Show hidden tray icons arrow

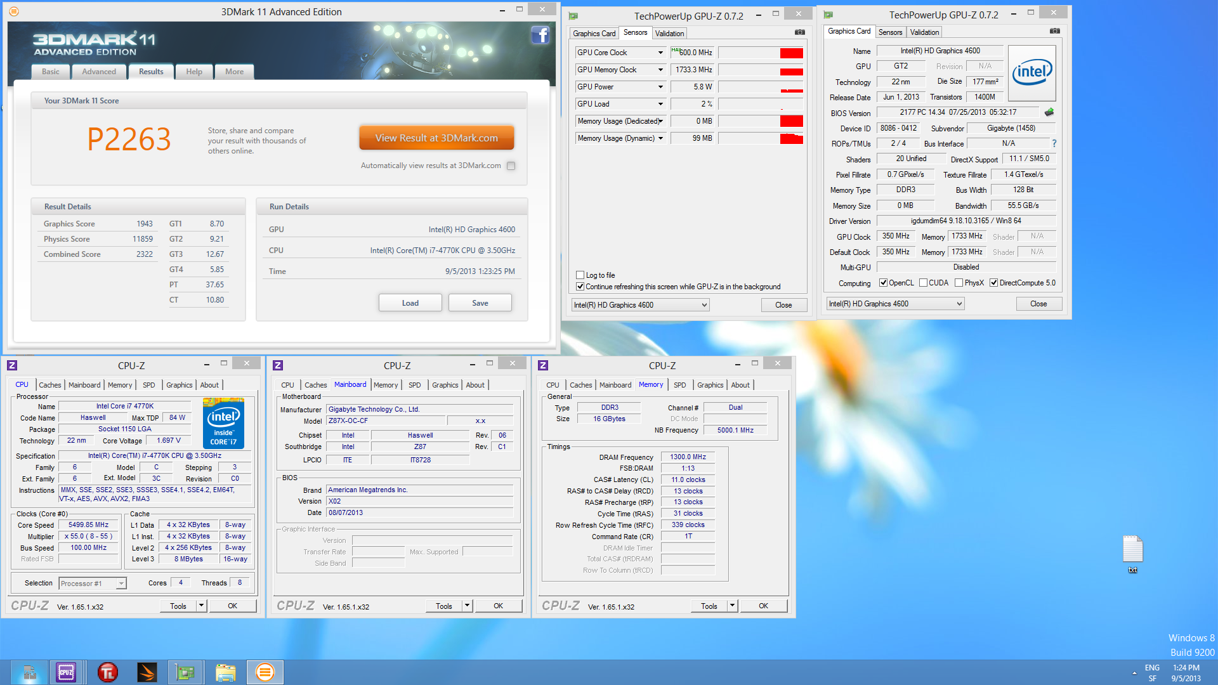pos(1134,672)
